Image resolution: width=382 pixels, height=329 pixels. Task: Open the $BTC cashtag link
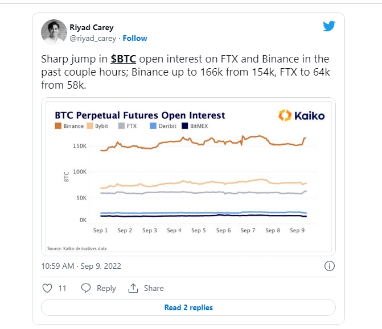click(x=124, y=59)
